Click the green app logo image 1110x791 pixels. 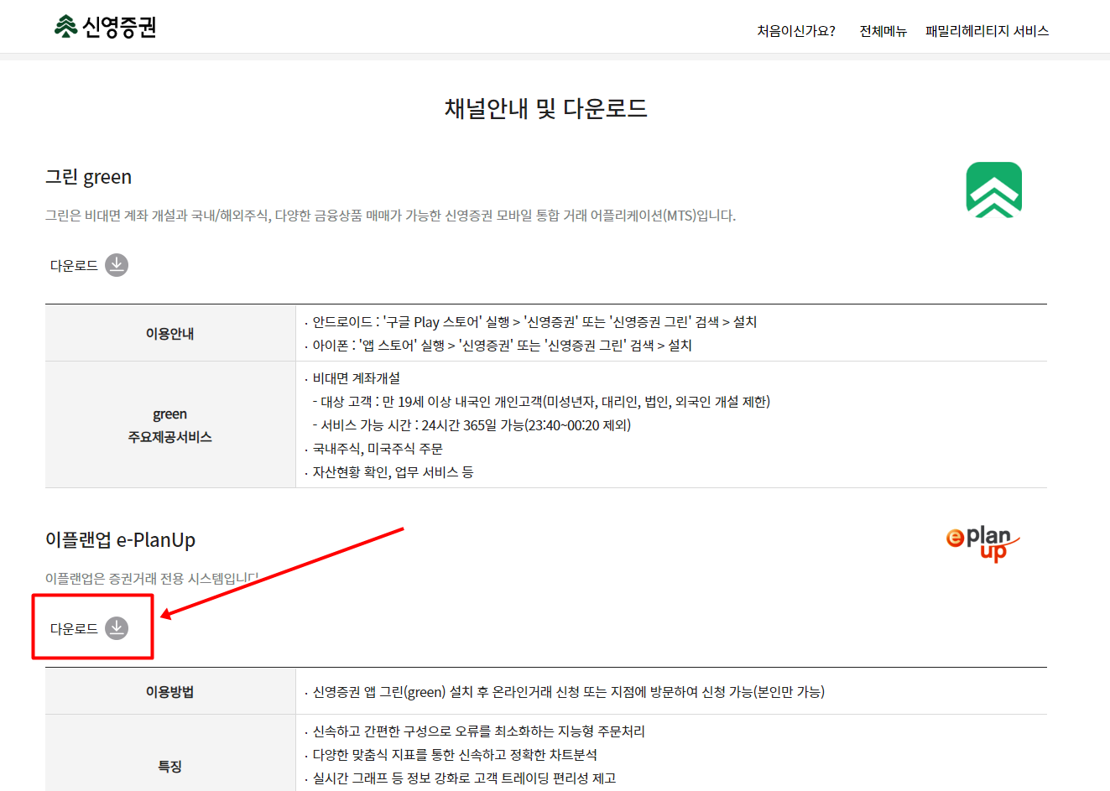[x=994, y=190]
